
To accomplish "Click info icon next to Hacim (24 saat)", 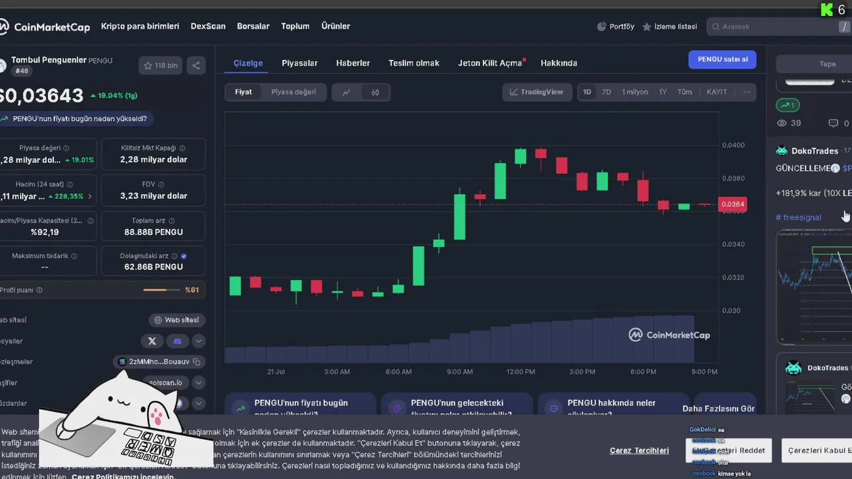I will pos(70,184).
